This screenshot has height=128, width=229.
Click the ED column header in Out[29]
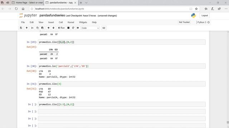[56, 50]
